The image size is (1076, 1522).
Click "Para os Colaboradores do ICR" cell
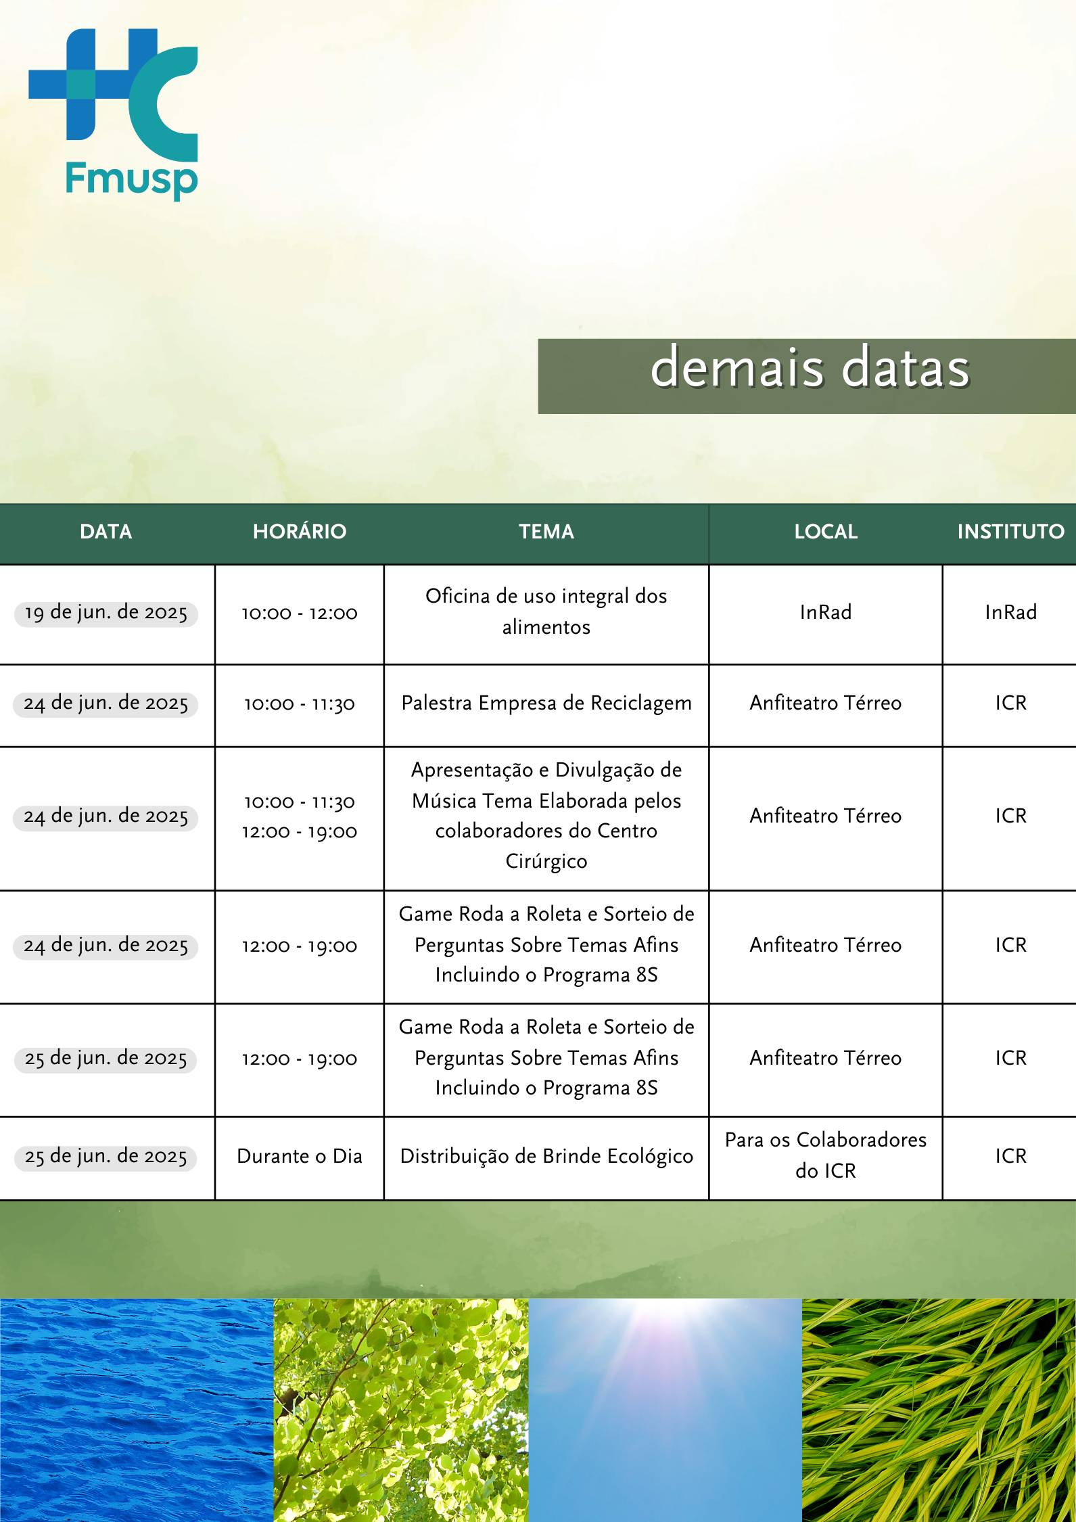point(825,1155)
